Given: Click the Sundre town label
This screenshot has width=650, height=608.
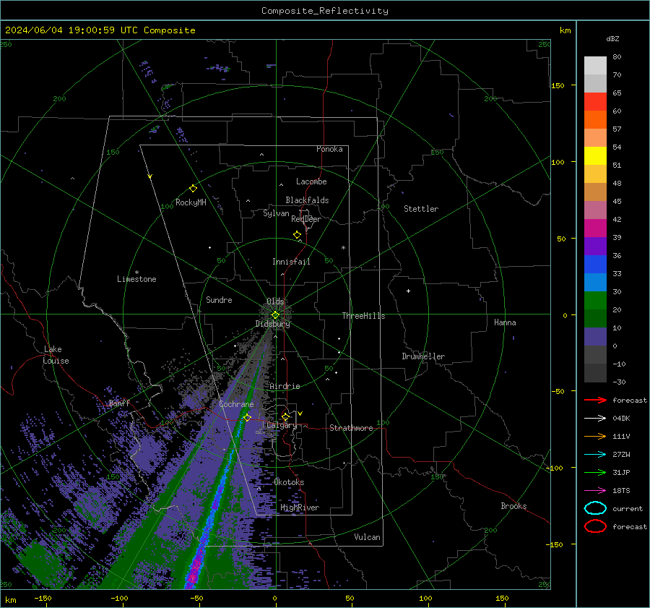Looking at the screenshot, I should pyautogui.click(x=219, y=299).
